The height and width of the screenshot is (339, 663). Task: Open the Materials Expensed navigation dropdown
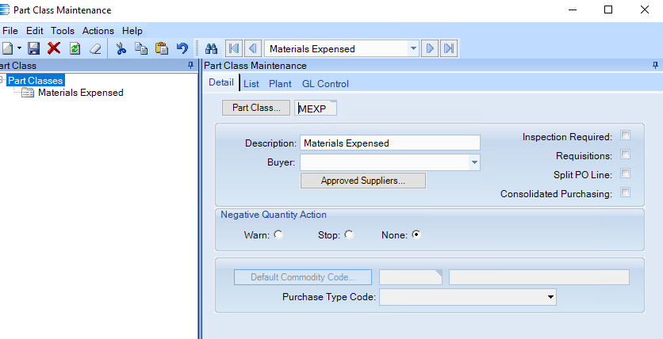point(413,48)
